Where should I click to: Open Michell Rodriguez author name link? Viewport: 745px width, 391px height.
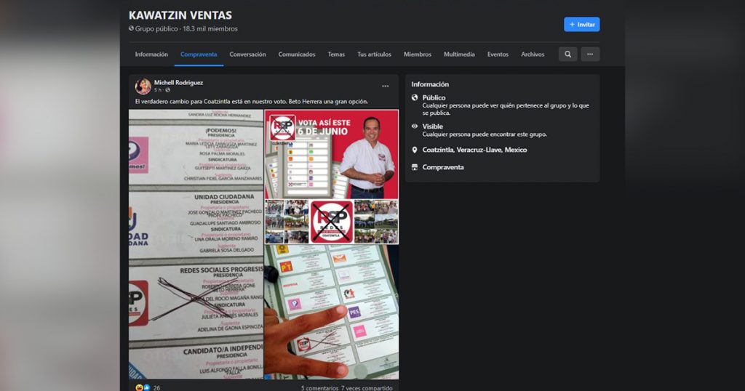coord(178,83)
